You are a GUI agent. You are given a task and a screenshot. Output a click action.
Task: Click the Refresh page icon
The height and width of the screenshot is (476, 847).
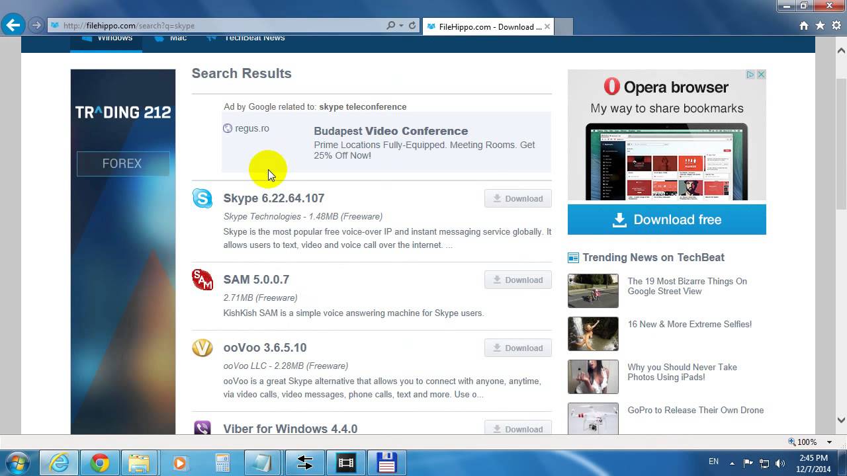click(x=412, y=26)
